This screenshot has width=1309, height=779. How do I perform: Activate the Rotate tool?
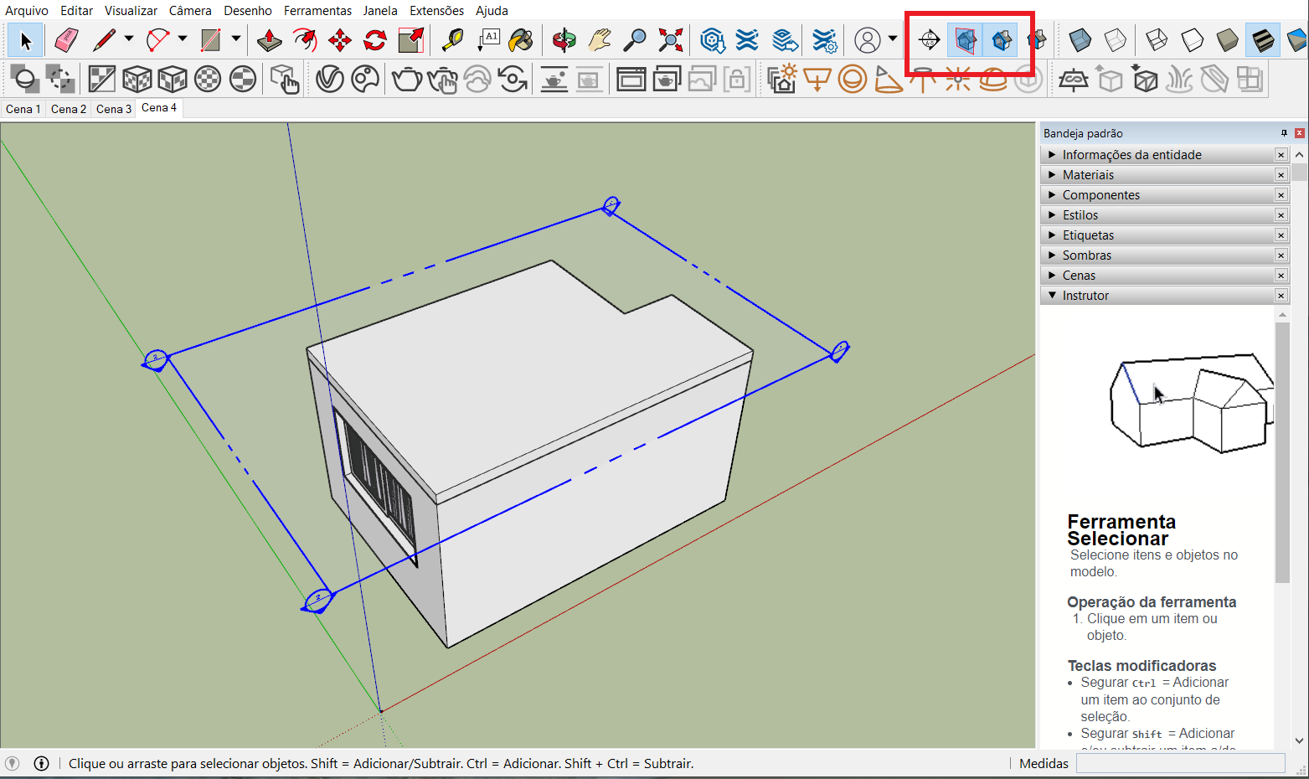(375, 40)
